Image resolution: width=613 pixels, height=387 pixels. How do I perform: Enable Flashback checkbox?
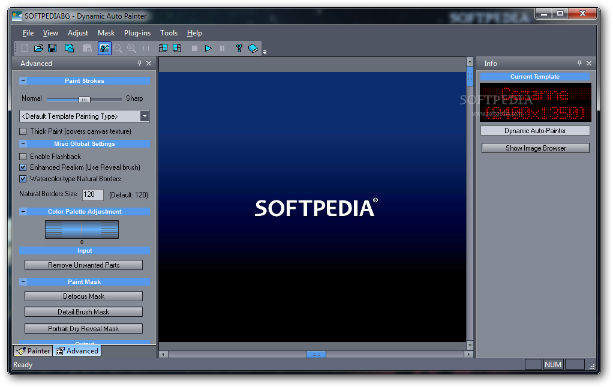(x=23, y=157)
